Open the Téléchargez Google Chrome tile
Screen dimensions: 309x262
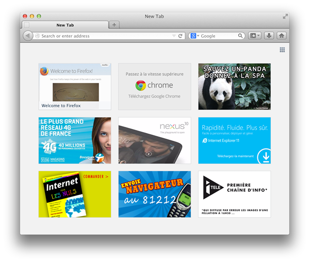coord(155,87)
